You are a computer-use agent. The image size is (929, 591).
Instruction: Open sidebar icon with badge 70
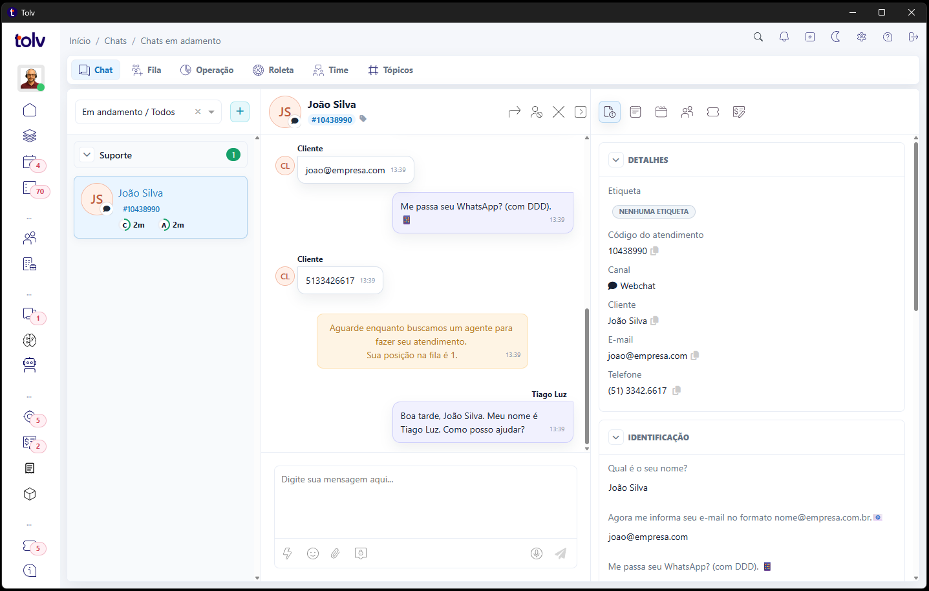click(31, 188)
